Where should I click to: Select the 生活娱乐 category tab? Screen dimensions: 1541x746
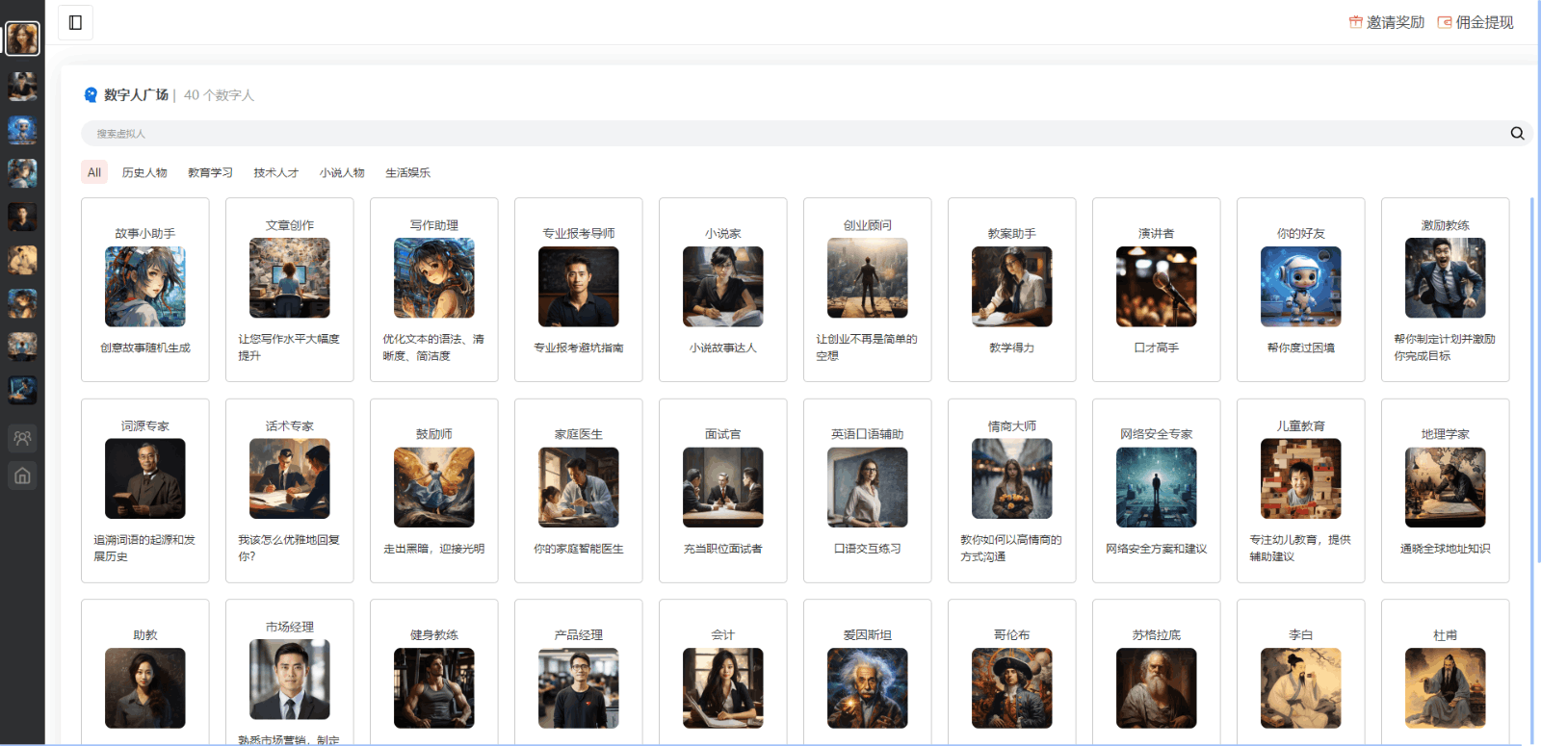(x=407, y=172)
